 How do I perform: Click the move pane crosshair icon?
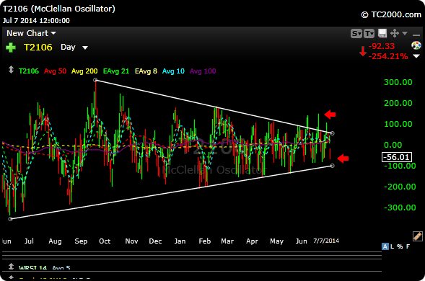tap(395, 33)
